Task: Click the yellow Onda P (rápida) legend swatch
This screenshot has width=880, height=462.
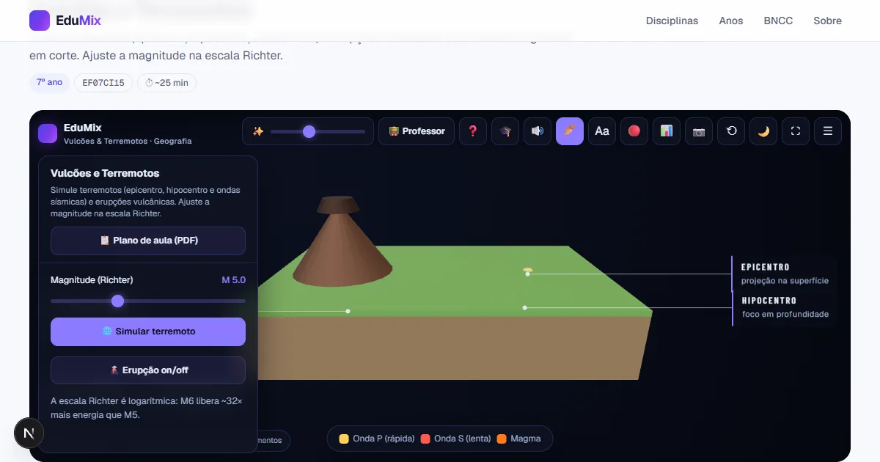Action: tap(344, 439)
